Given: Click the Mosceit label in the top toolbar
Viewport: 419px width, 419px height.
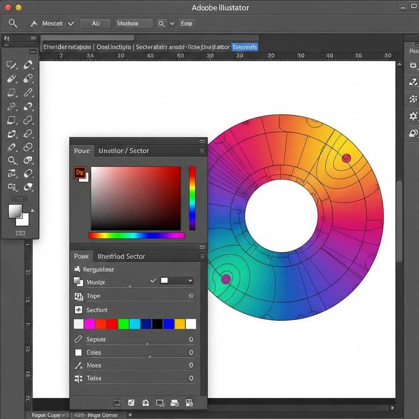Looking at the screenshot, I should tap(52, 23).
